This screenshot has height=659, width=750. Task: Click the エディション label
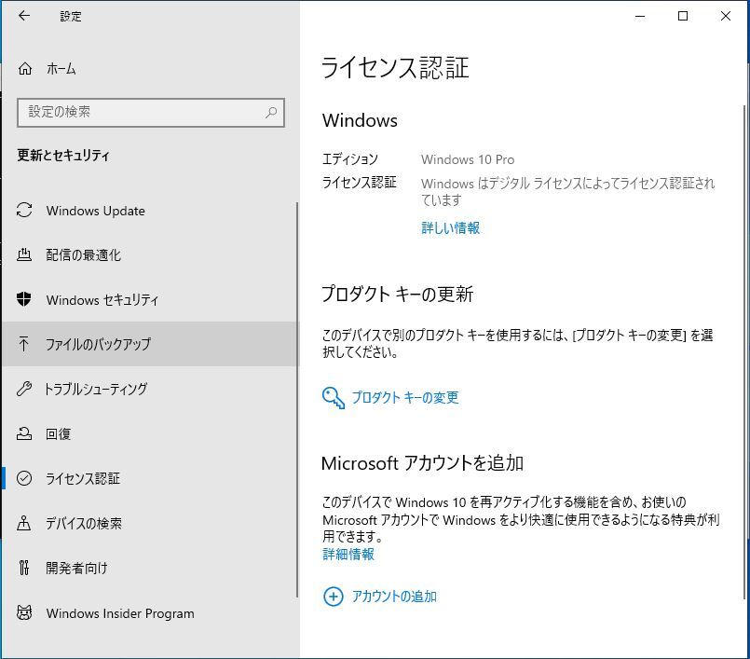click(349, 158)
